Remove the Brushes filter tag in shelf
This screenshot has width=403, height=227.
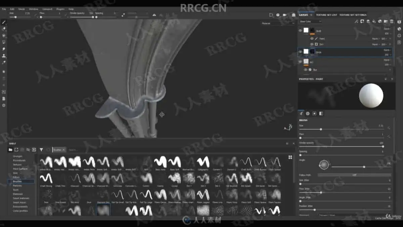pyautogui.click(x=63, y=150)
